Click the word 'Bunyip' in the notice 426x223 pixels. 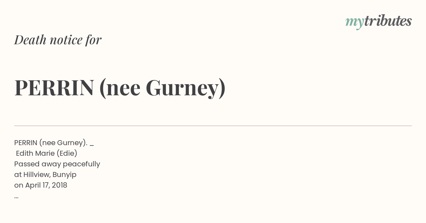pyautogui.click(x=65, y=175)
